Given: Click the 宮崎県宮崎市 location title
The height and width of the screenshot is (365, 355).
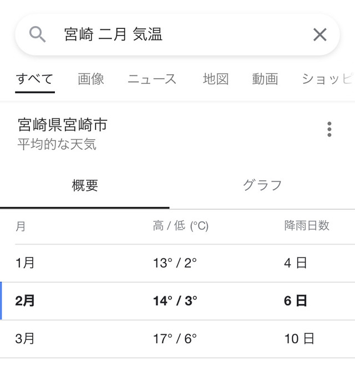Looking at the screenshot, I should (x=62, y=124).
